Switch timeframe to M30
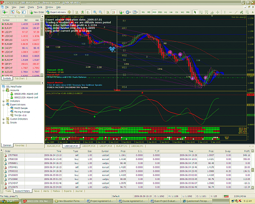Screen dimensions: 255x204 pyautogui.click(x=160, y=12)
